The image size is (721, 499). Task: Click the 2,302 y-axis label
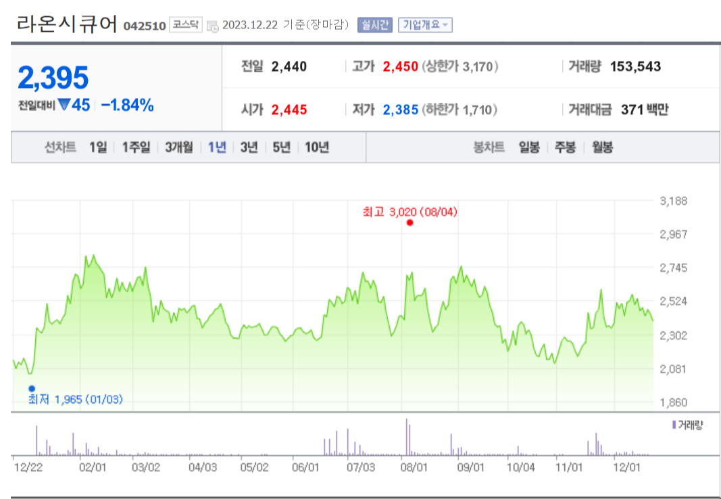(x=673, y=335)
